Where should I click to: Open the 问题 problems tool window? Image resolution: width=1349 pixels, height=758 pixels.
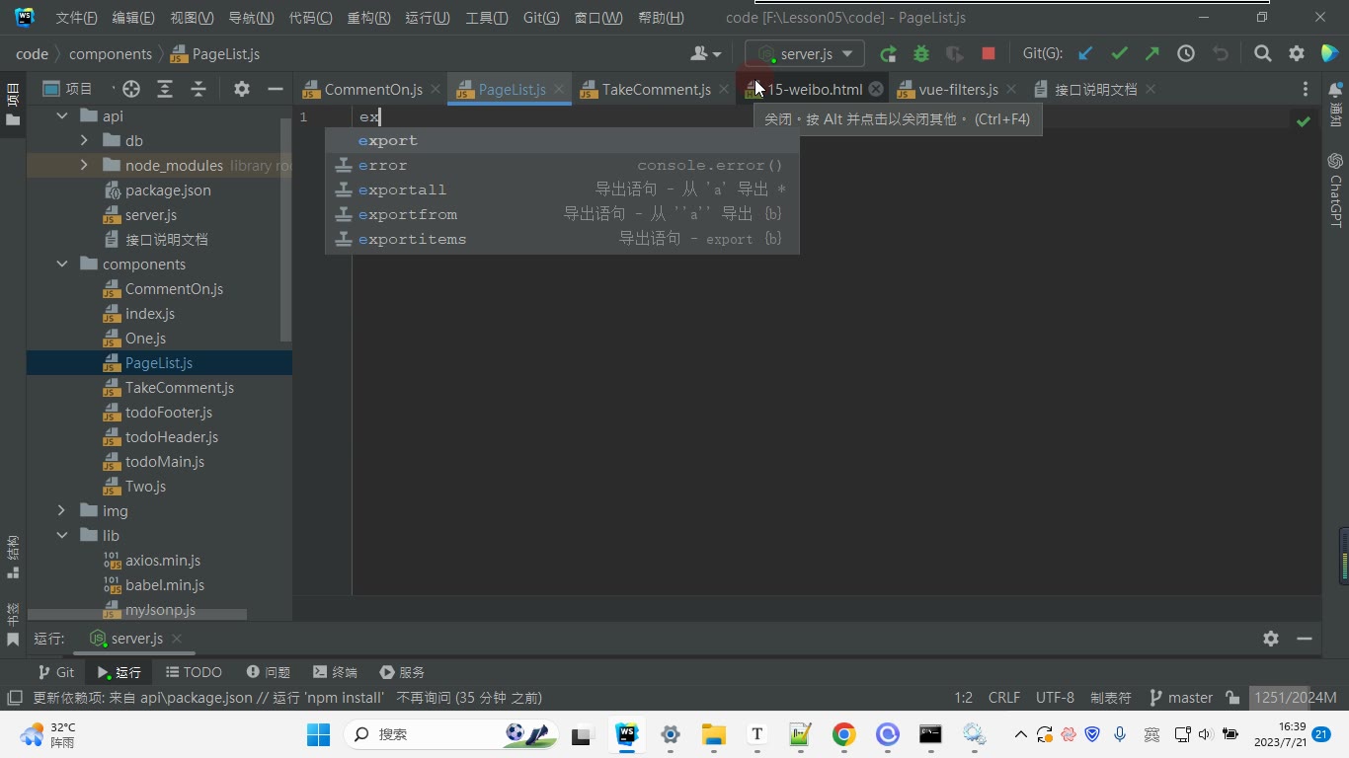[x=268, y=672]
